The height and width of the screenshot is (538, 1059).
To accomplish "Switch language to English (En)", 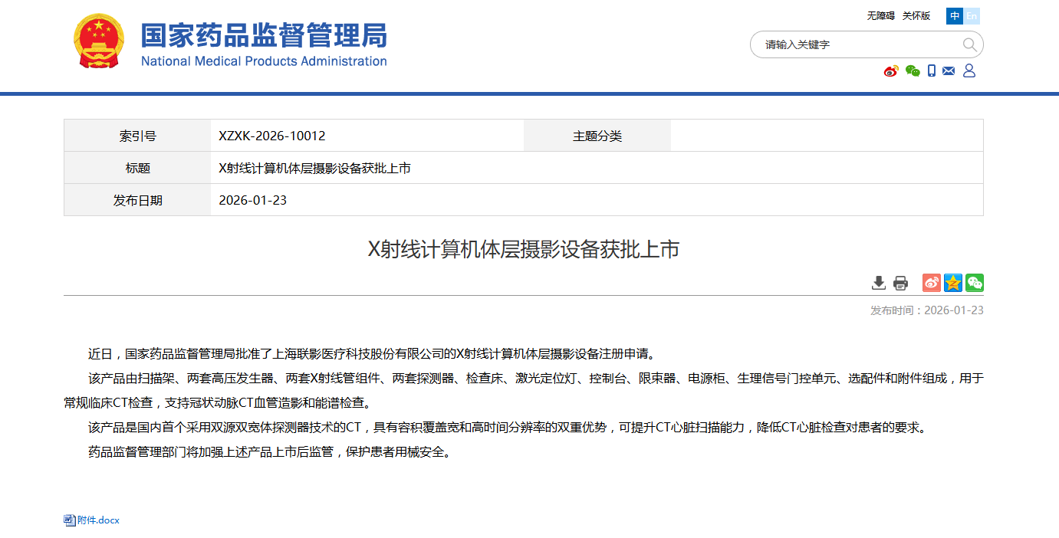I will click(972, 16).
